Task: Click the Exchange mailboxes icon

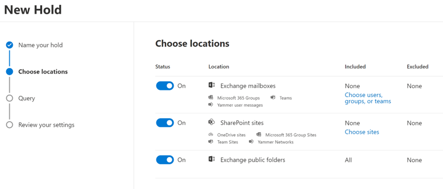Action: tap(211, 85)
